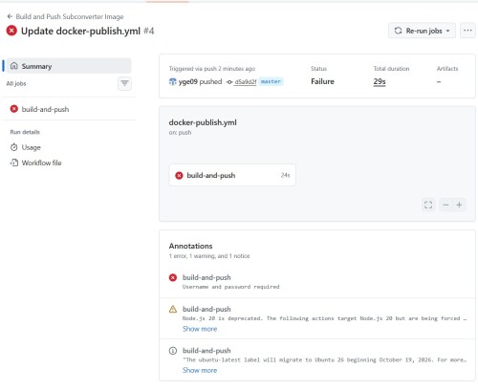478x391 pixels.
Task: Open build-and-push job card in workflow graph
Action: pyautogui.click(x=232, y=175)
